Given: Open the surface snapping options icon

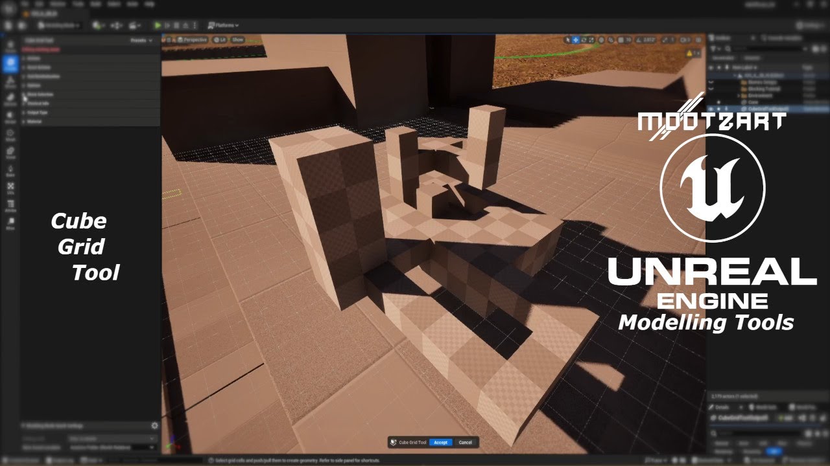Looking at the screenshot, I should pyautogui.click(x=611, y=40).
